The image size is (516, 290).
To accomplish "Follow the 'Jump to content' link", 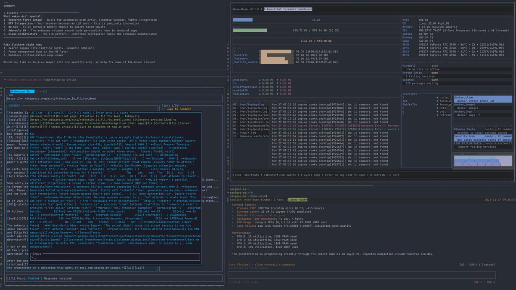I will tap(179, 109).
